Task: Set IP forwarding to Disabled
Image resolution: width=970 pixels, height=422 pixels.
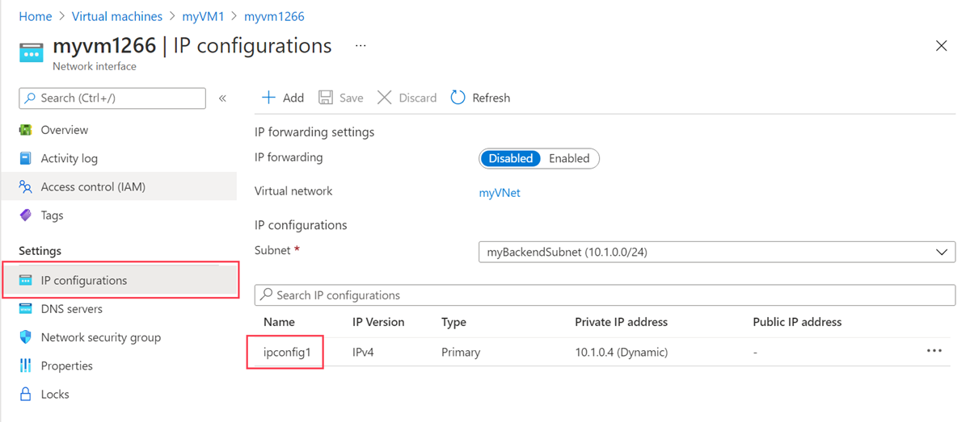Action: 511,158
